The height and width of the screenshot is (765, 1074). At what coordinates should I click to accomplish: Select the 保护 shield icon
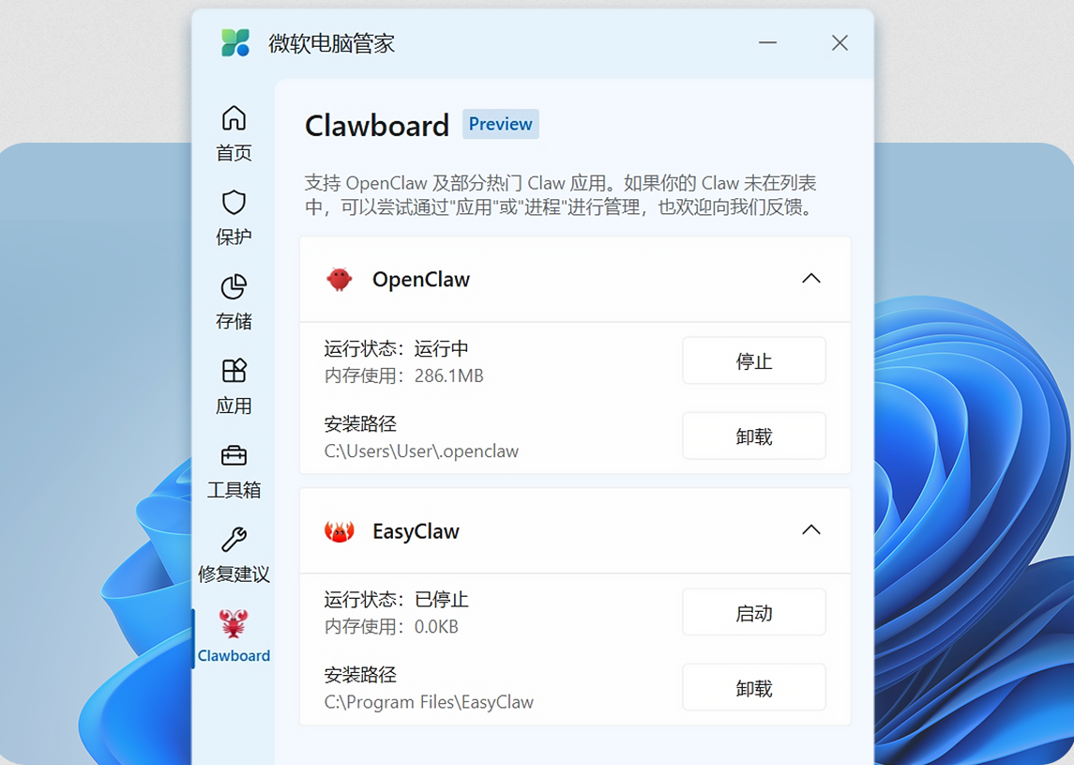click(x=233, y=204)
